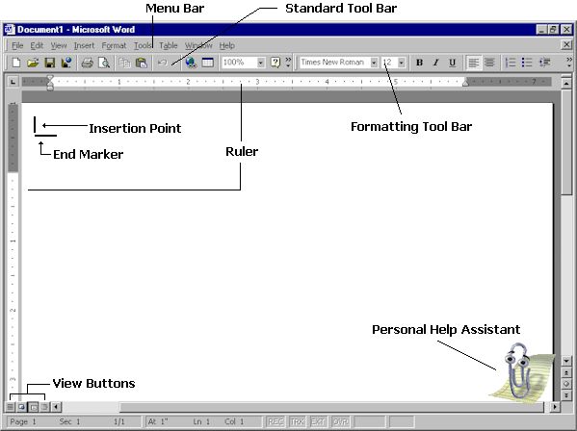Open Print Preview magnifier icon

[104, 63]
